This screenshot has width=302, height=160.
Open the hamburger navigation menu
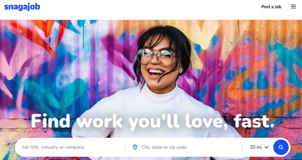pos(293,7)
